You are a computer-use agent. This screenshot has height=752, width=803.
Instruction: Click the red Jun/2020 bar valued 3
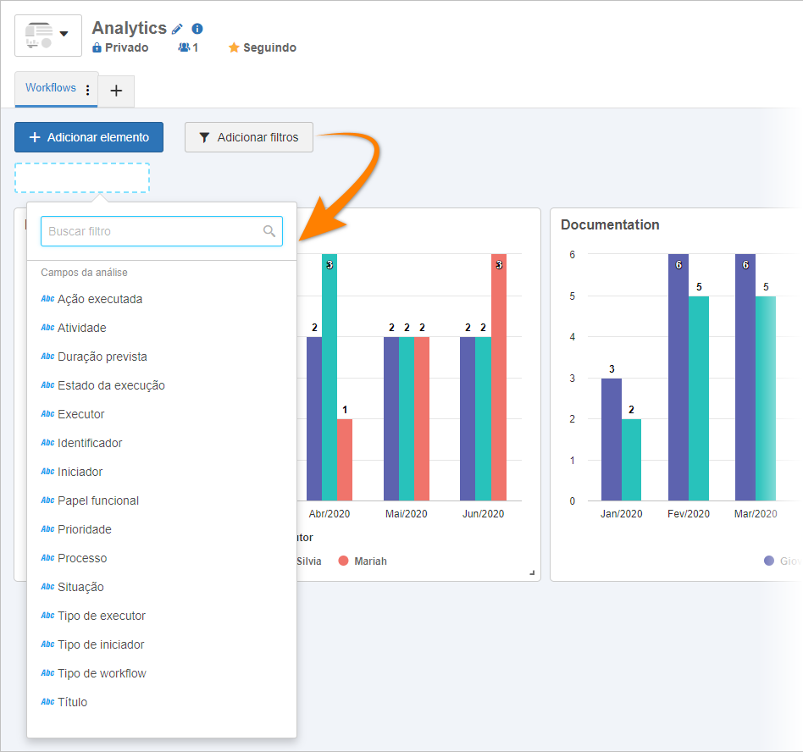point(499,378)
